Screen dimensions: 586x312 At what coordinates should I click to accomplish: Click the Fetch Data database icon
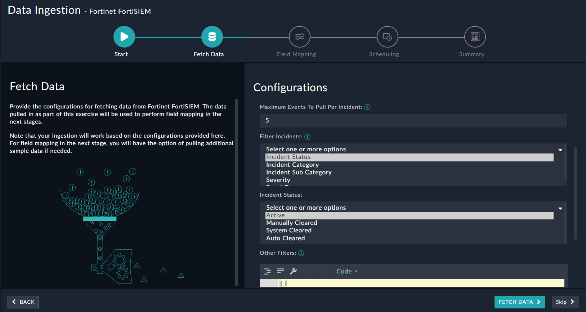click(x=212, y=37)
